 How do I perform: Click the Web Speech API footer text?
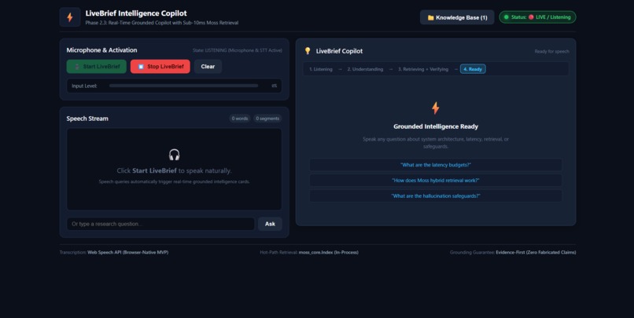pyautogui.click(x=127, y=252)
